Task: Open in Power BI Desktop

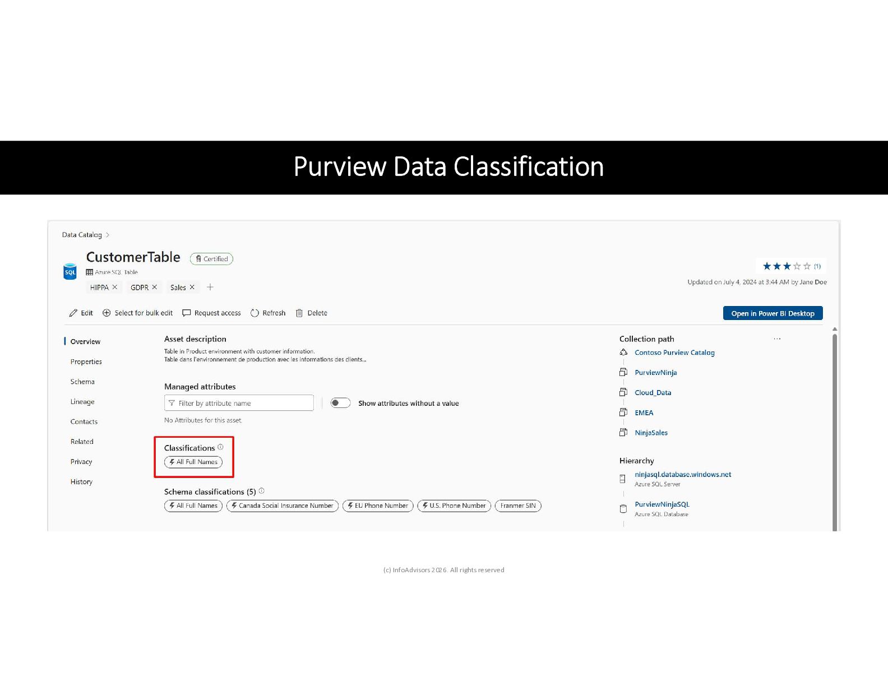Action: 773,313
